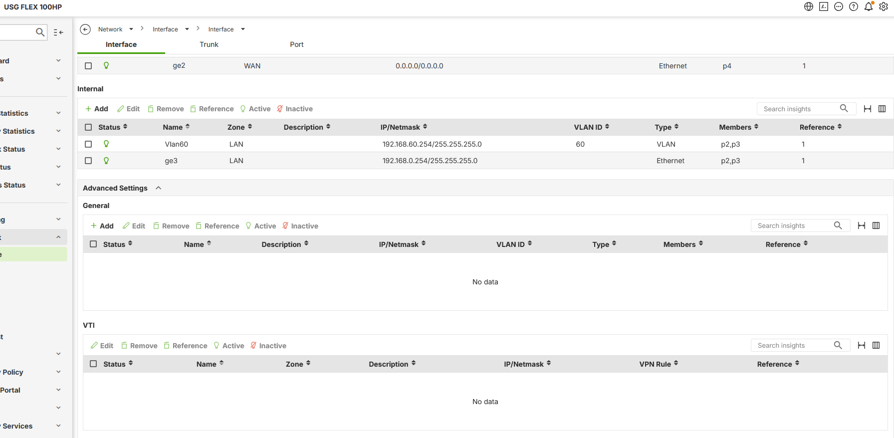Click the back arrow circle icon
The width and height of the screenshot is (894, 438).
(x=85, y=29)
